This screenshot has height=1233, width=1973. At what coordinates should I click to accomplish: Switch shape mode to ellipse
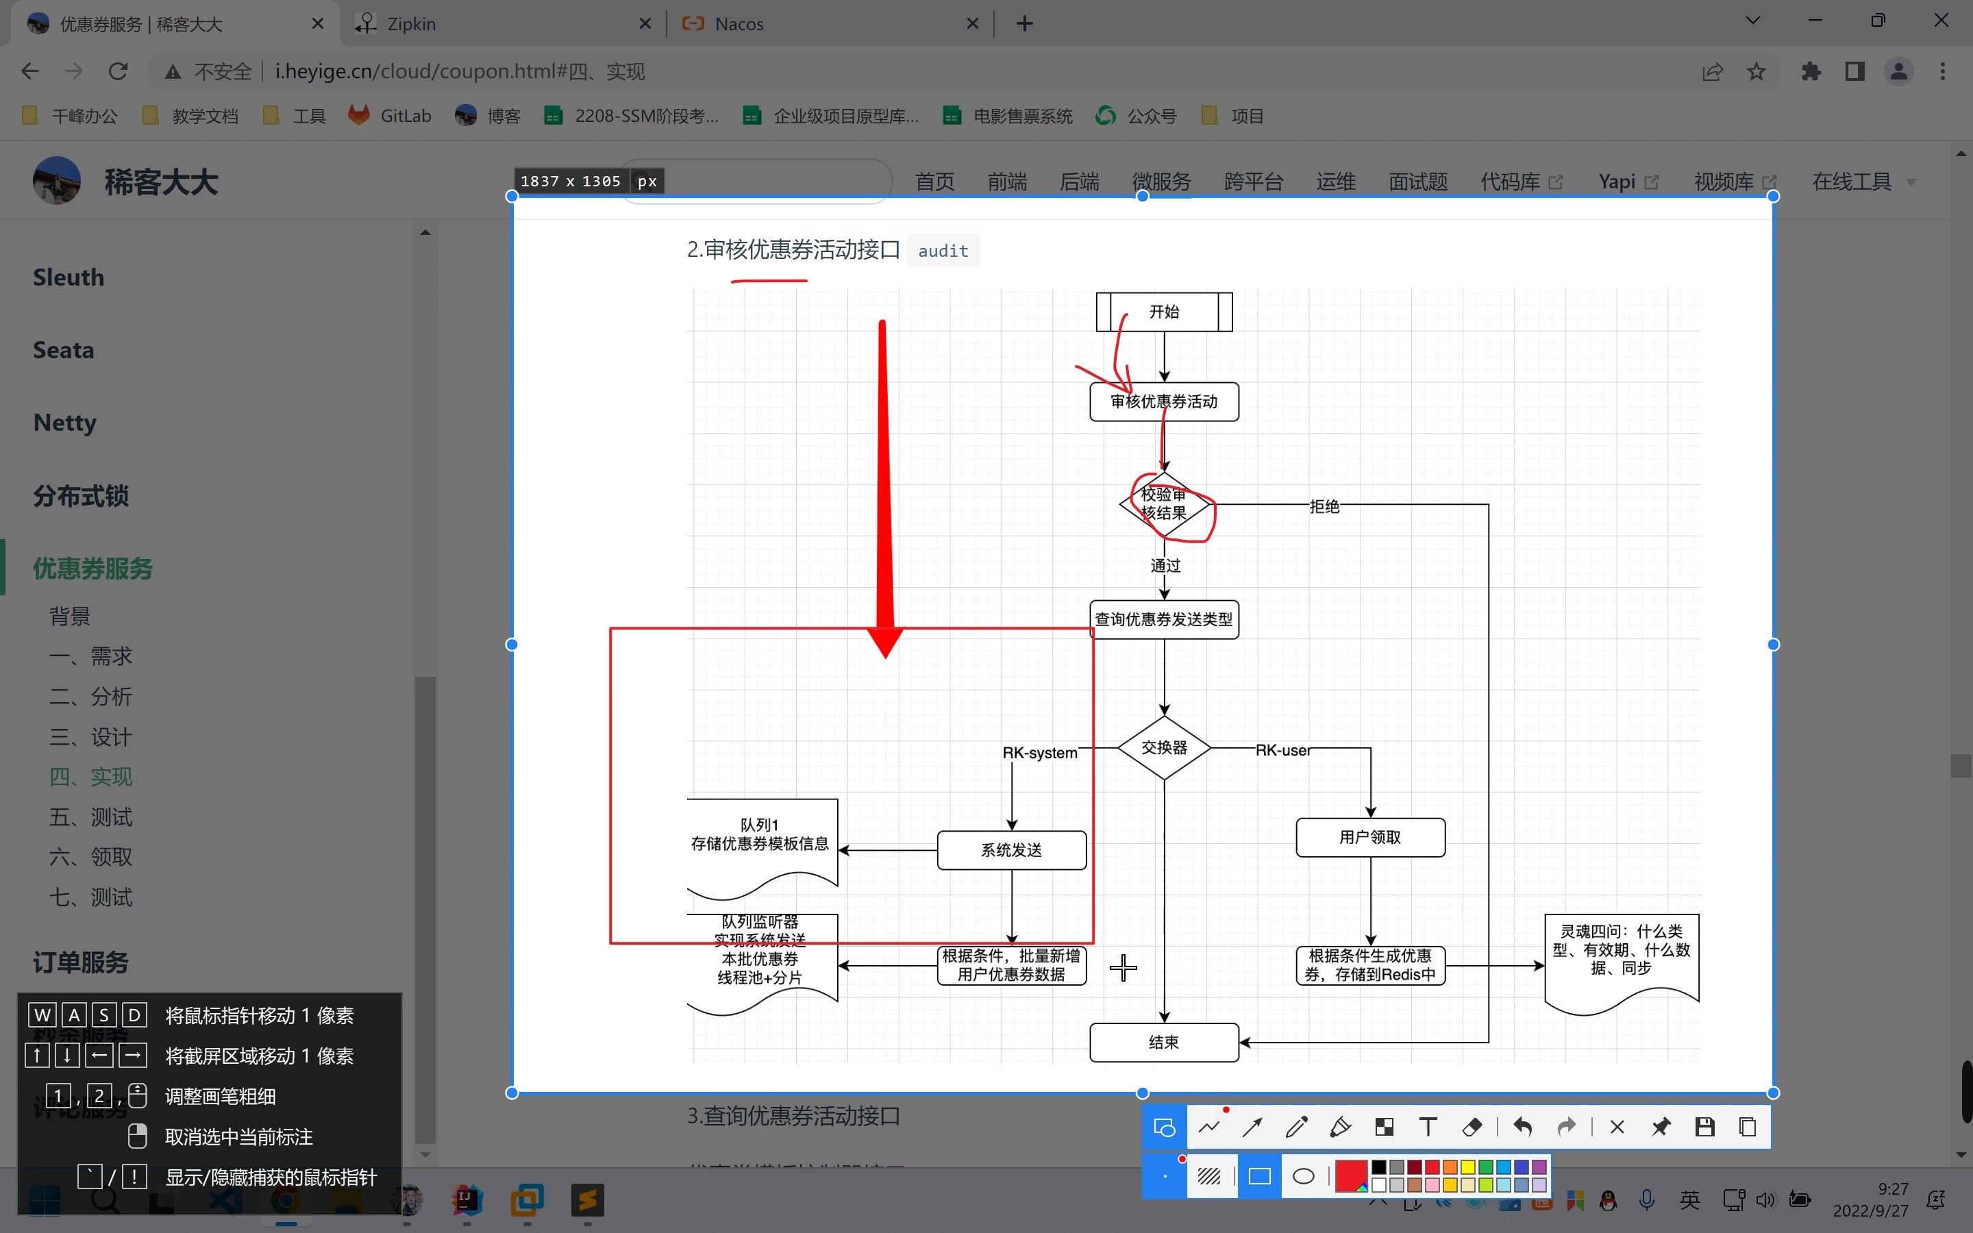tap(1304, 1176)
